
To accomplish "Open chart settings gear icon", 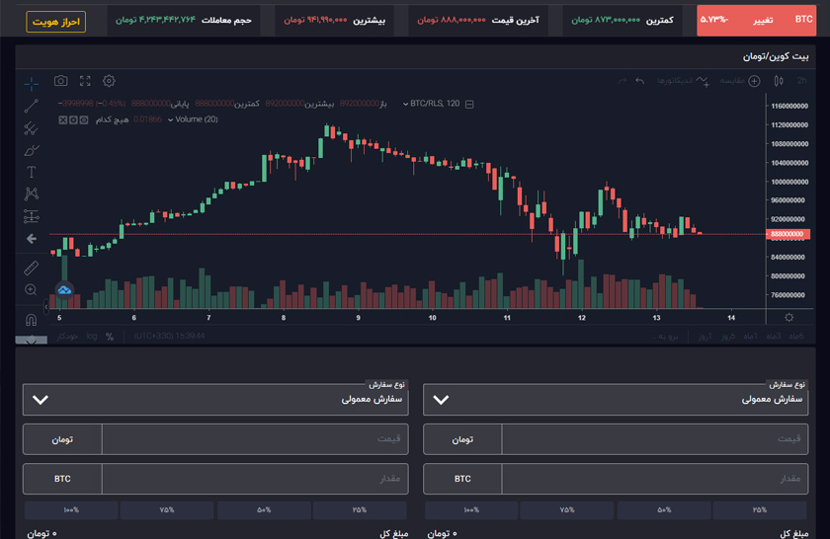I will pos(109,81).
